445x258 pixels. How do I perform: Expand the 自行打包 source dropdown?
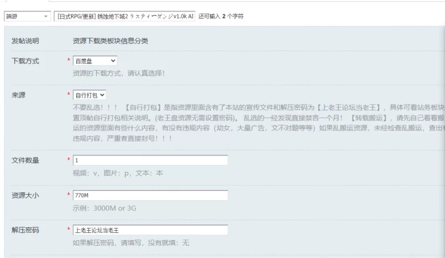point(90,95)
